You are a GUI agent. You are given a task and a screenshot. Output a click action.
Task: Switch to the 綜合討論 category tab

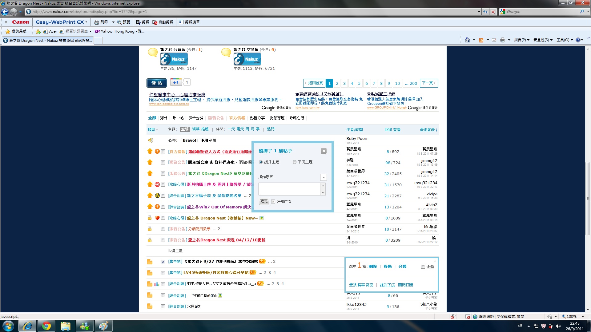[x=196, y=118]
